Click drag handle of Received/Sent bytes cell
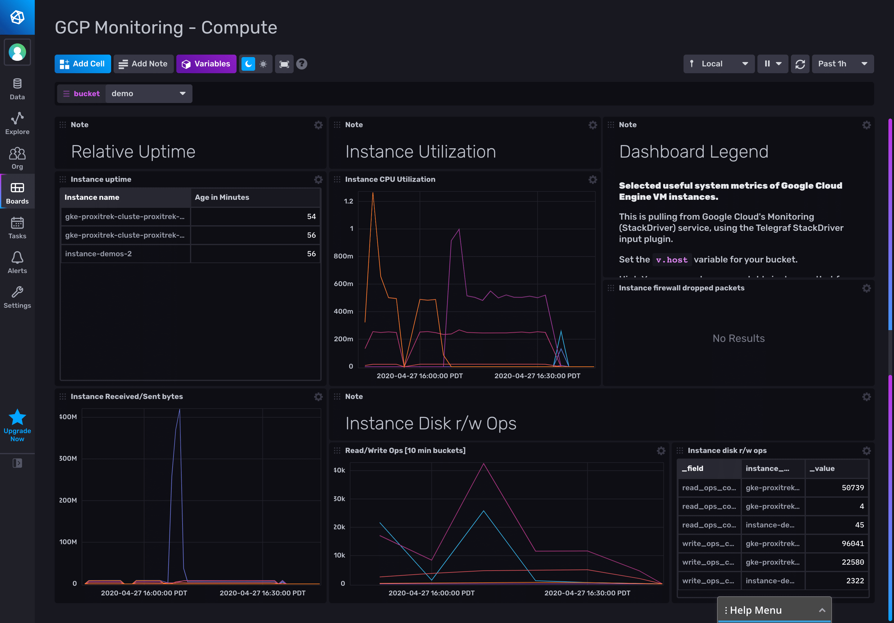Viewport: 894px width, 623px height. tap(63, 397)
